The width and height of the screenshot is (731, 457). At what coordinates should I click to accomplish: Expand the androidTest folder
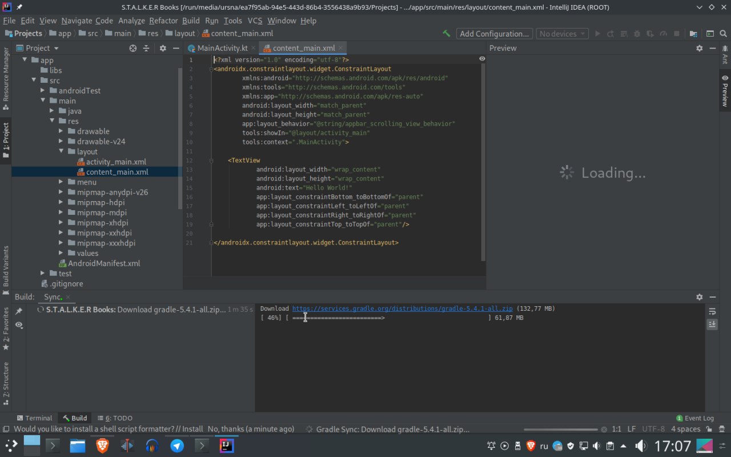pyautogui.click(x=43, y=90)
